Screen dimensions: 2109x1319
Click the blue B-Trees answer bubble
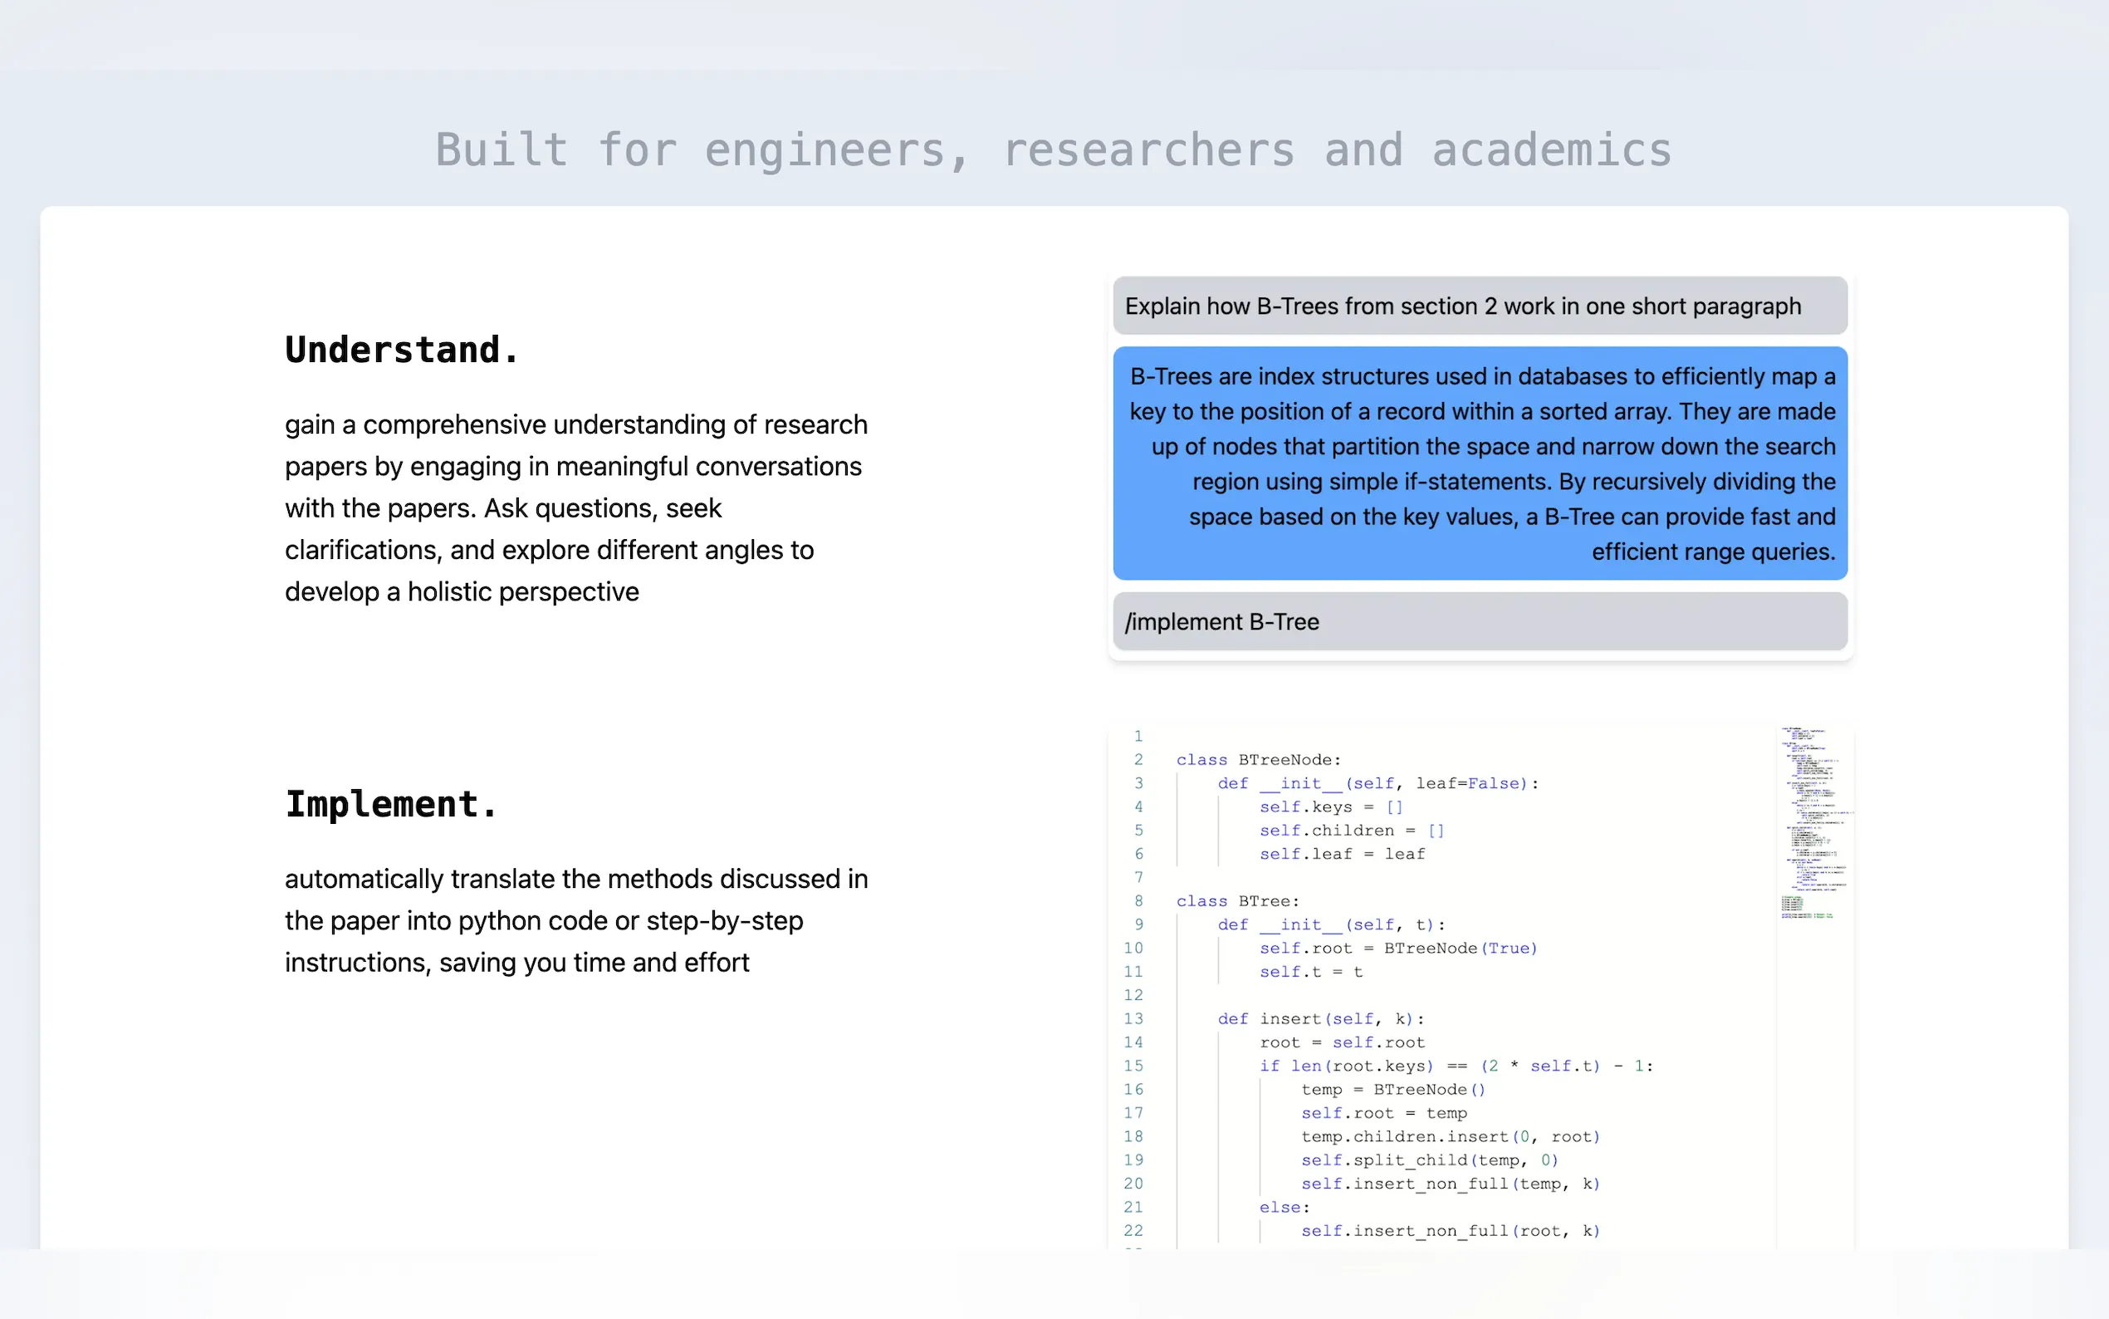(x=1479, y=463)
